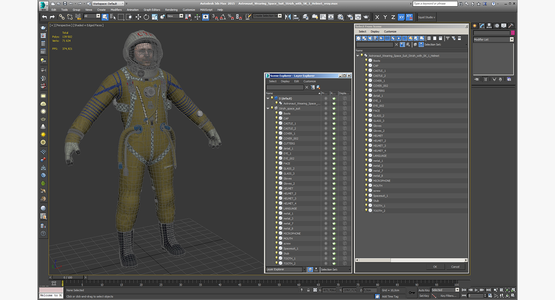The image size is (555, 300).
Task: Open the Create command panel tab
Action: 475,26
